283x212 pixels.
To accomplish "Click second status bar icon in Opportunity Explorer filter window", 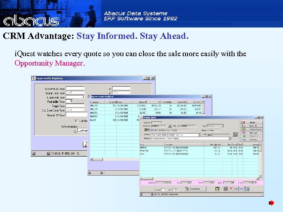I will click(48, 154).
